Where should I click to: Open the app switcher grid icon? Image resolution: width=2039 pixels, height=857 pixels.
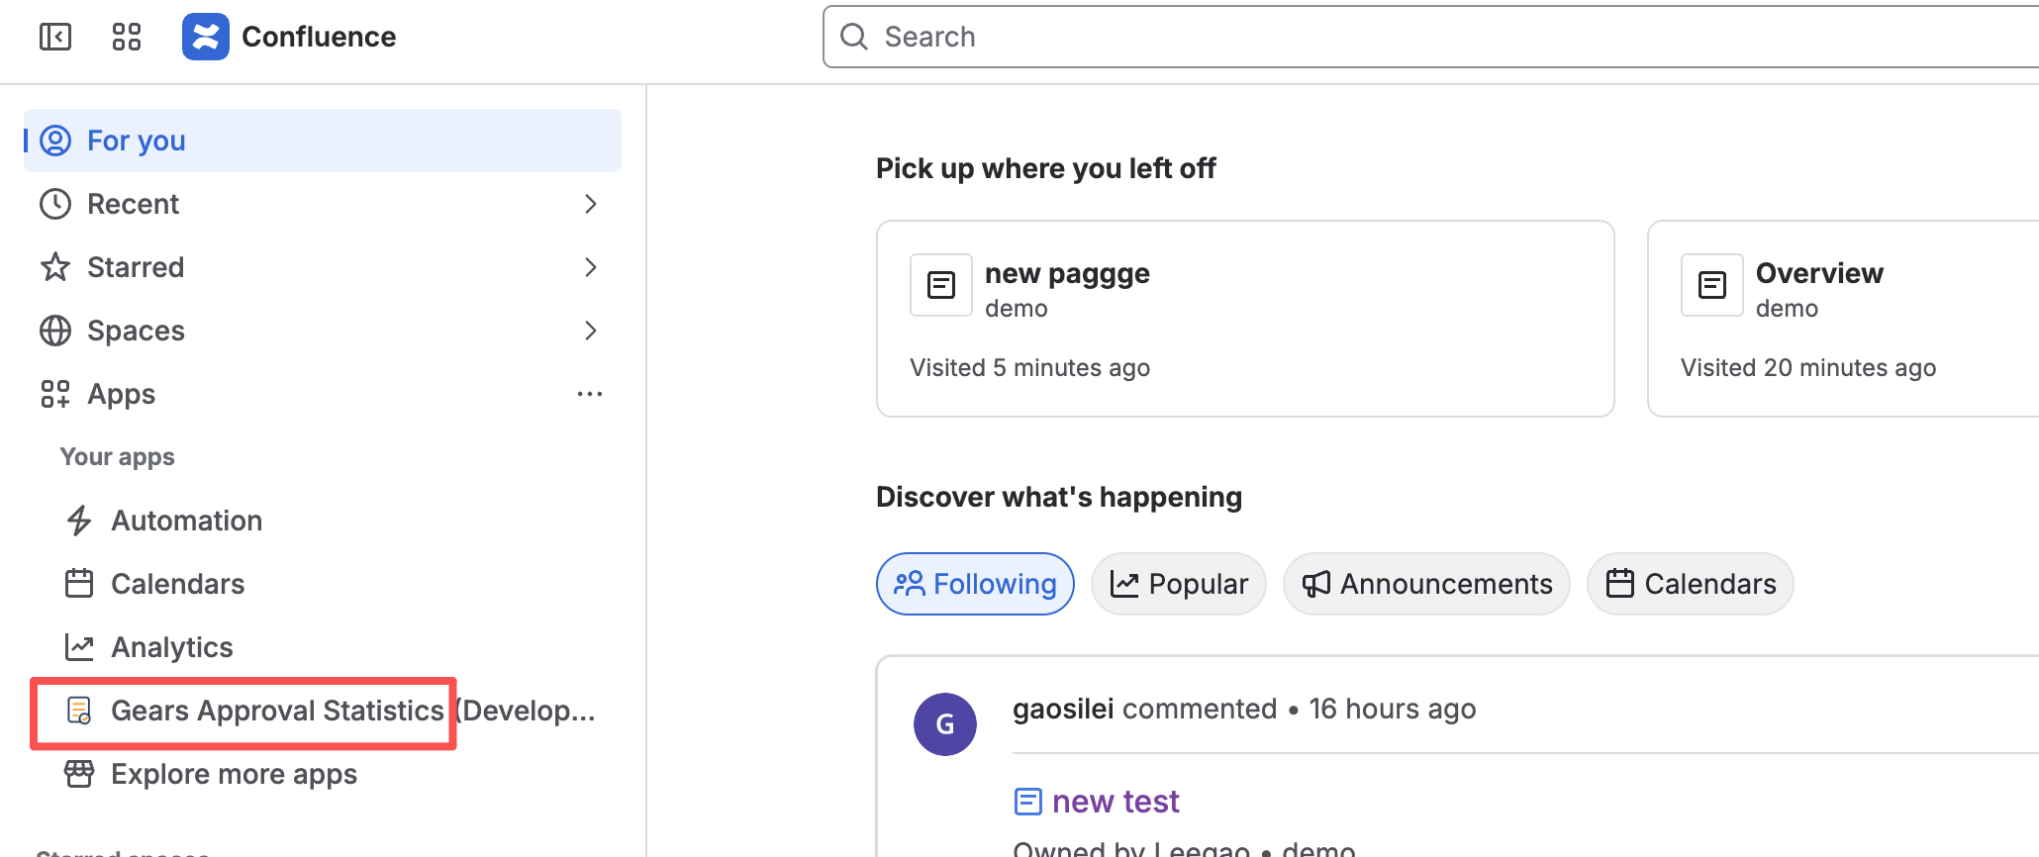[127, 38]
